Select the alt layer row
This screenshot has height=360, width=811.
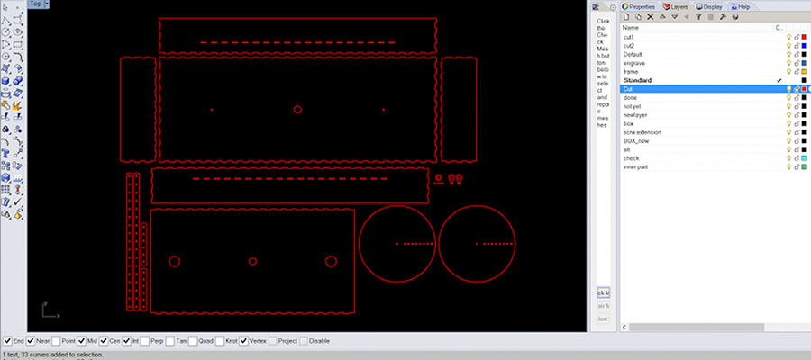point(715,149)
